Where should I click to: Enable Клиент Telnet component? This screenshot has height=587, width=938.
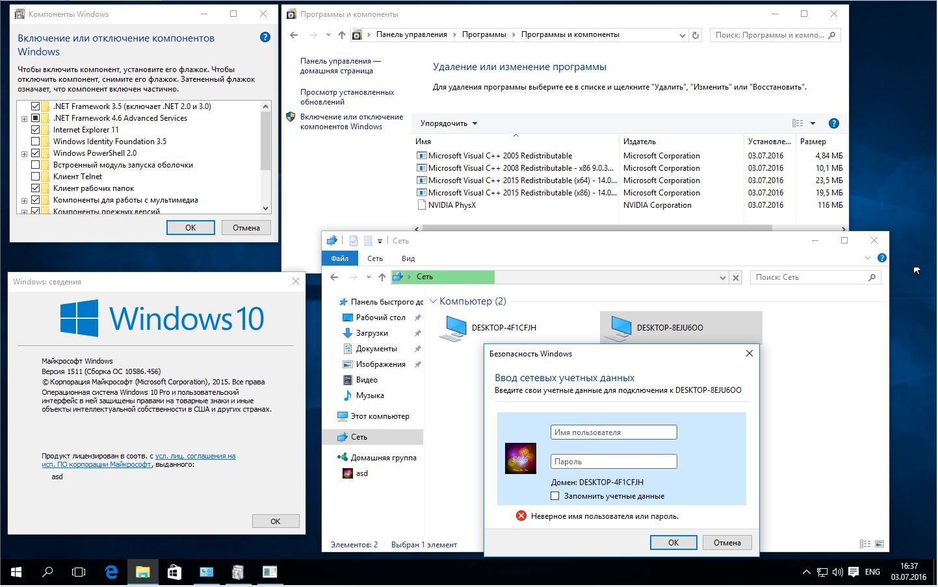pyautogui.click(x=35, y=177)
